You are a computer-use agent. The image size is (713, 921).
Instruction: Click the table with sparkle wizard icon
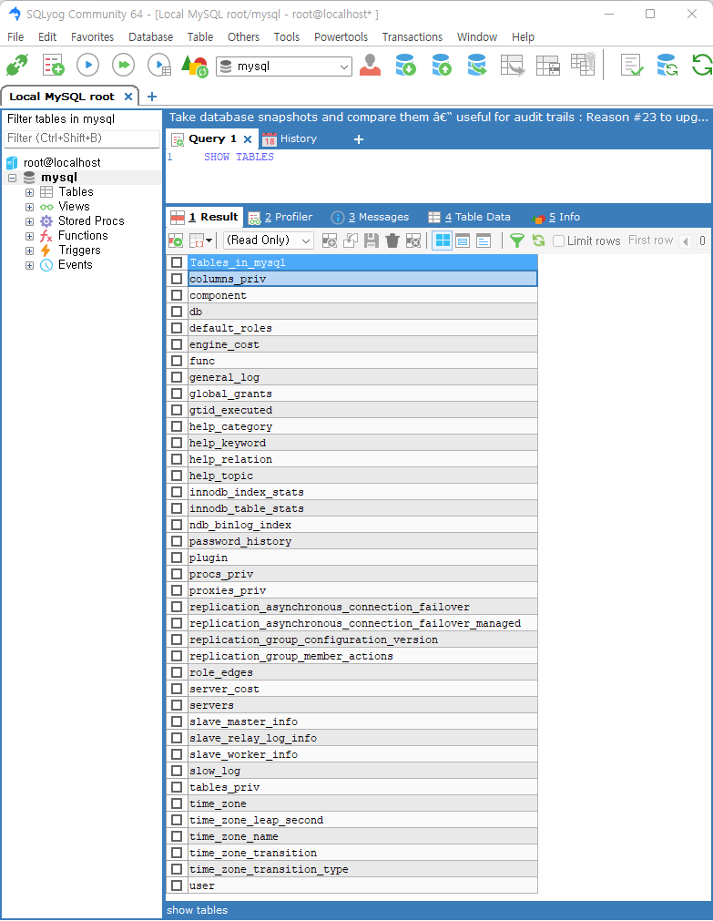click(x=583, y=64)
